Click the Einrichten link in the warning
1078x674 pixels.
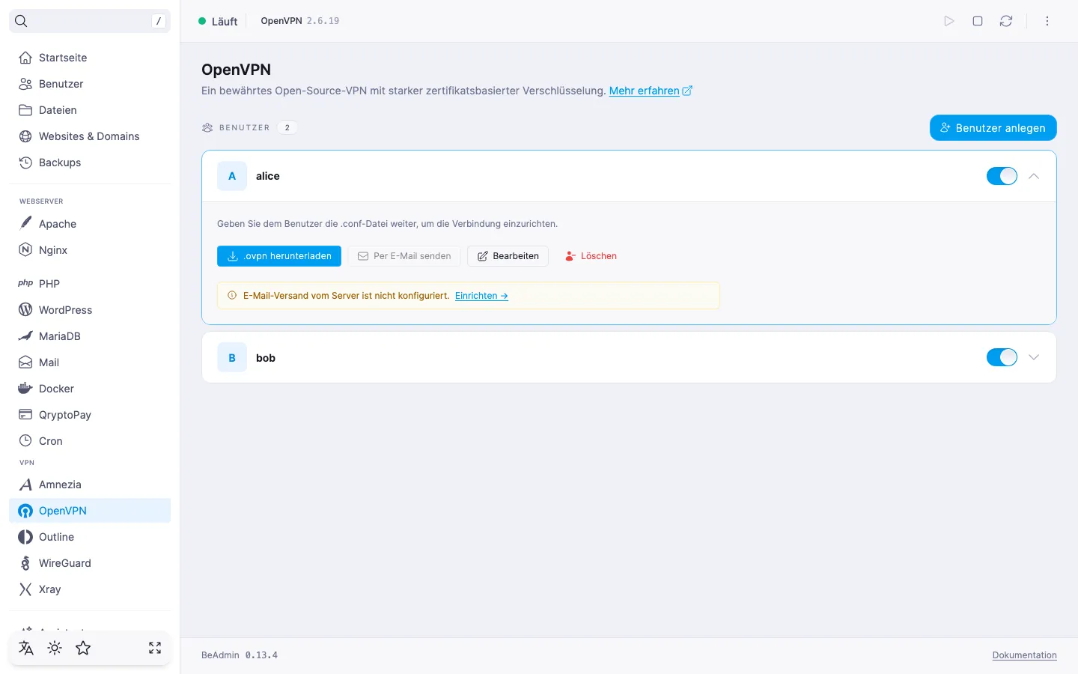click(481, 296)
